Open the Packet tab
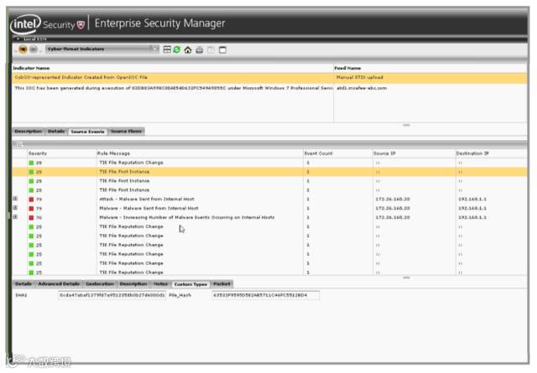537x373 pixels. 222,284
